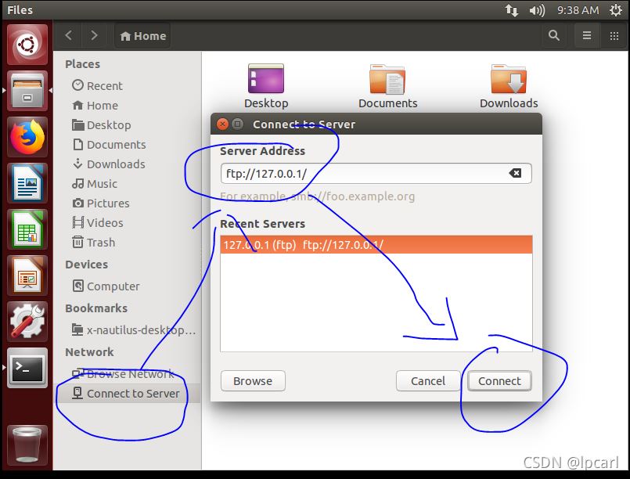This screenshot has width=630, height=479.
Task: Open Trash bin in launcher
Action: [x=27, y=445]
